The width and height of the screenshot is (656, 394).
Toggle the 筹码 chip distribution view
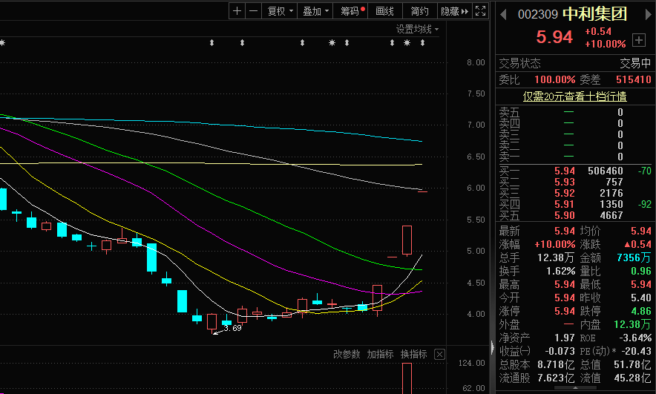coord(352,11)
